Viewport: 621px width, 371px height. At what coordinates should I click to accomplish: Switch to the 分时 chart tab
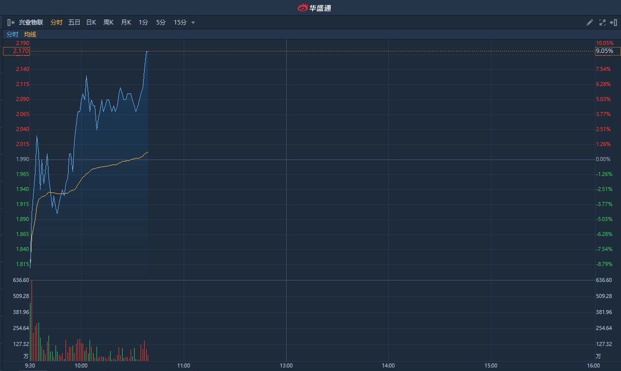57,22
